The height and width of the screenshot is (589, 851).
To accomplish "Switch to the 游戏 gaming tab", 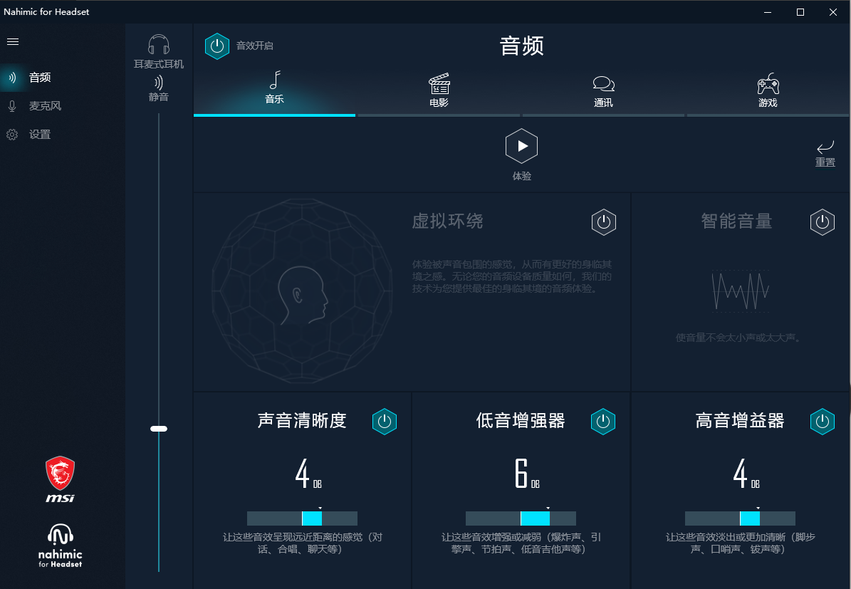I will point(768,90).
